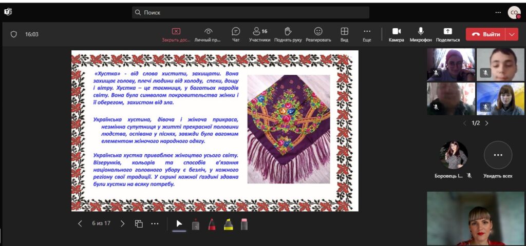Click the Share screen icon
This screenshot has width=526, height=246.
(447, 34)
